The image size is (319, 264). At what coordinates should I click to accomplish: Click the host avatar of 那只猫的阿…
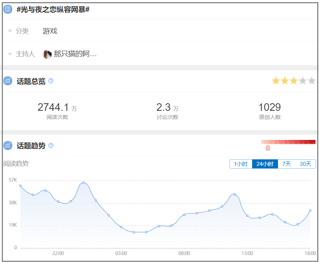pos(47,54)
